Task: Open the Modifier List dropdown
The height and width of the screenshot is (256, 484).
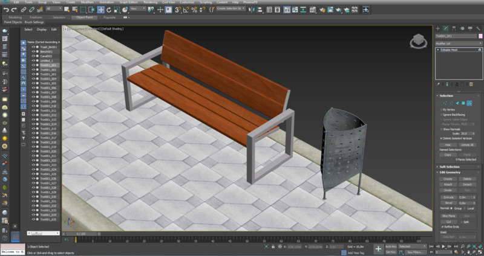Action: pos(457,43)
